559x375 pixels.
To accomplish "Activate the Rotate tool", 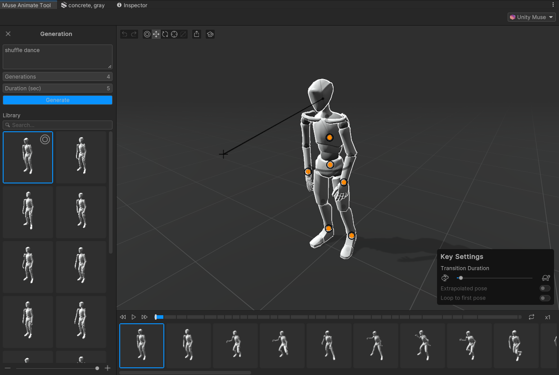I will (165, 34).
